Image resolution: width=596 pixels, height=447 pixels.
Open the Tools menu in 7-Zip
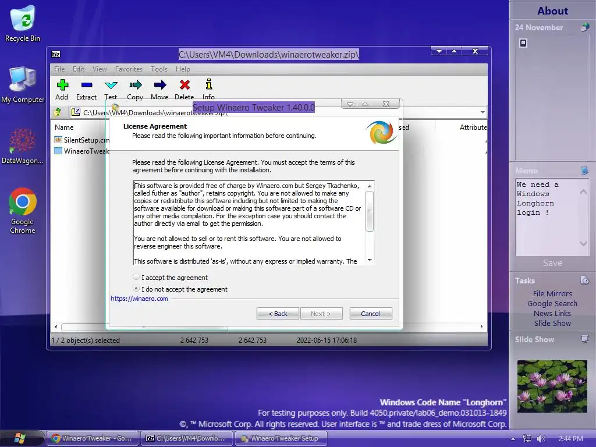point(159,69)
